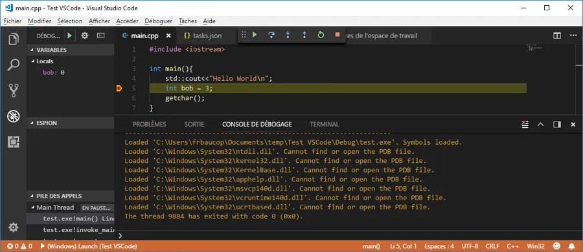Select (Windows) Launch debug configuration in status bar

coord(89,246)
